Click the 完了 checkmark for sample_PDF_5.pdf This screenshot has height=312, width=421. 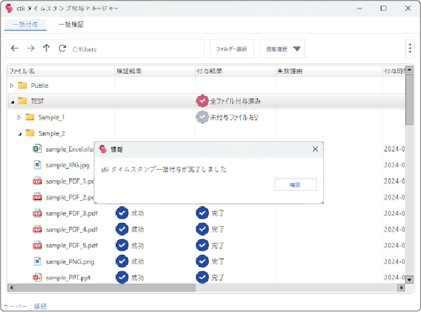point(202,245)
